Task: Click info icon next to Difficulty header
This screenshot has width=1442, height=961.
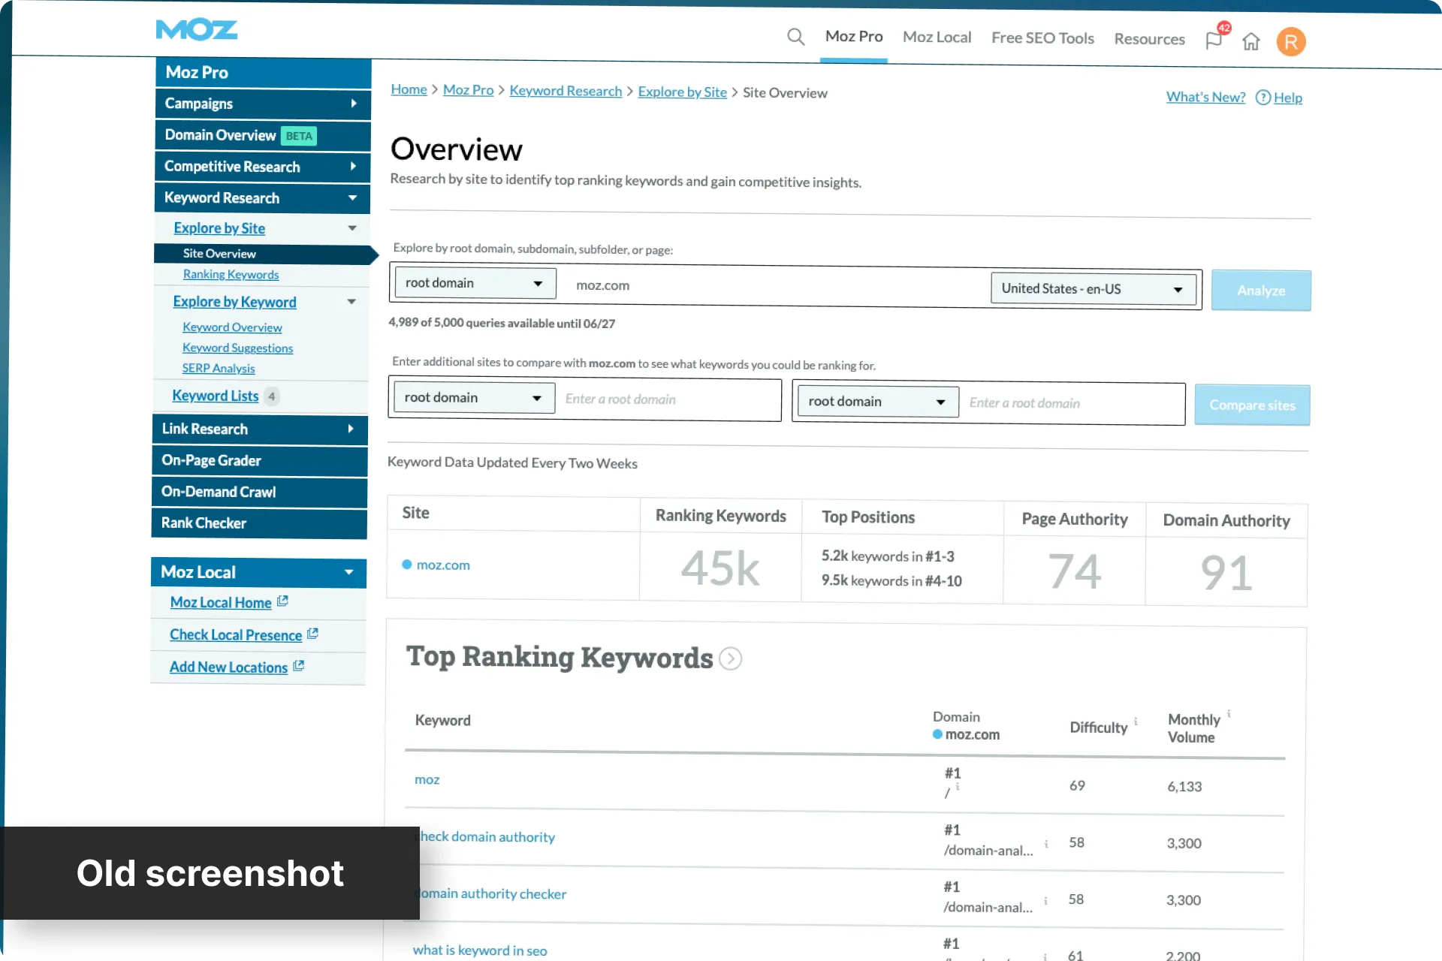Action: [1136, 722]
